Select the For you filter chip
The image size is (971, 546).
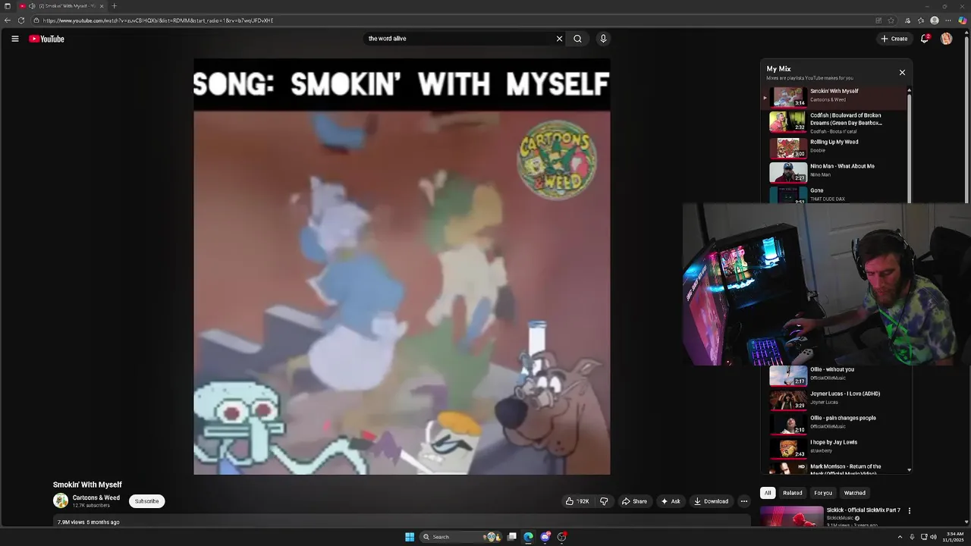click(x=823, y=493)
